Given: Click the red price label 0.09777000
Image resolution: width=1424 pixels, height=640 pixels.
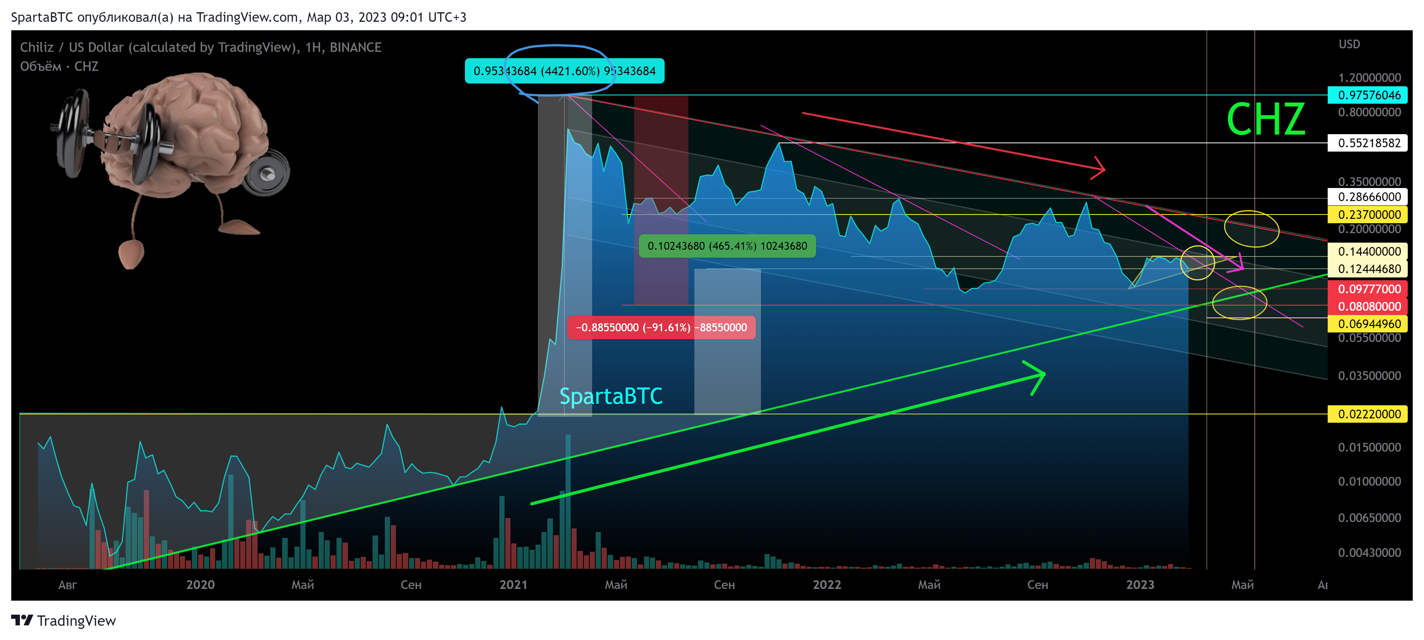Looking at the screenshot, I should [x=1368, y=289].
